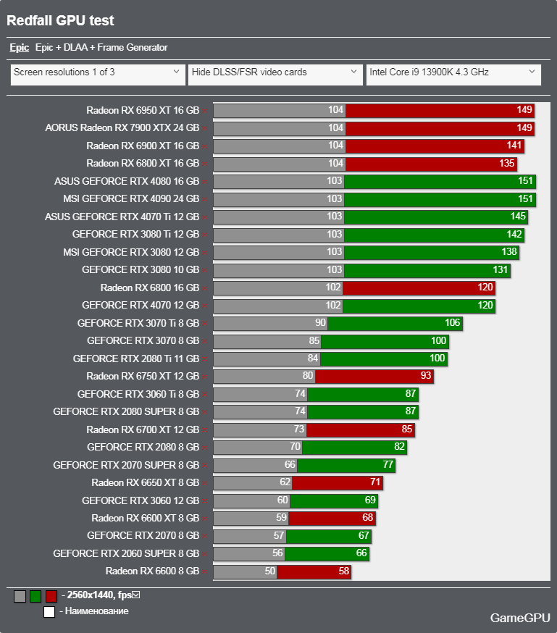Click the 58 fps bar of Radeon RX 6600
Image resolution: width=557 pixels, height=633 pixels.
[314, 572]
